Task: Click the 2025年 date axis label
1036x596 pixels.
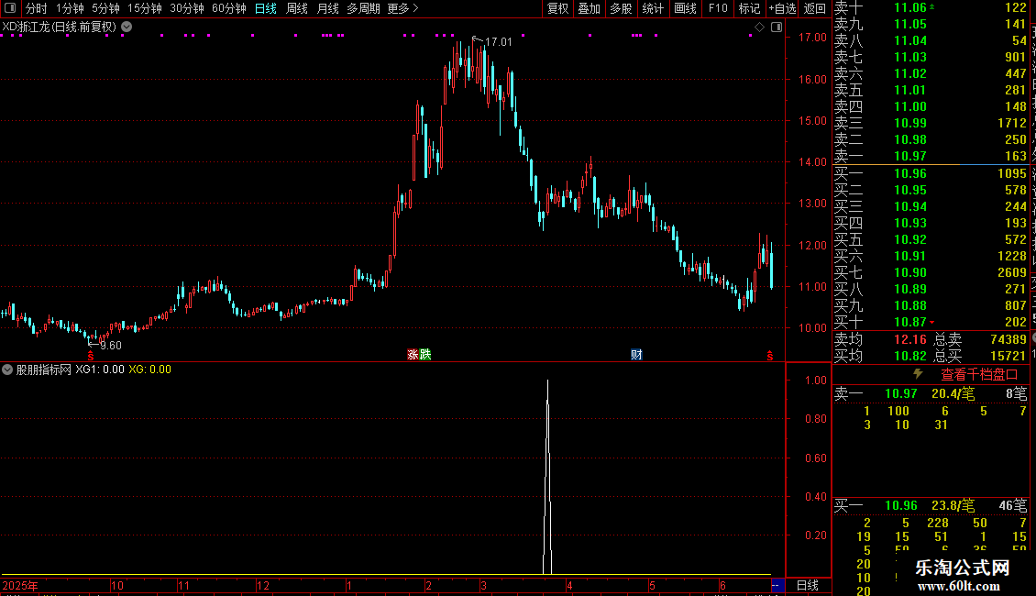Action: (20, 585)
